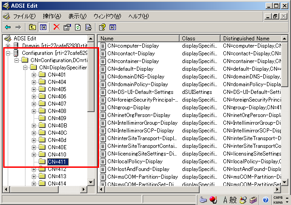Click the MMC document icon in menu bar
Viewport: 291px width, 205px height.
coord(7,16)
